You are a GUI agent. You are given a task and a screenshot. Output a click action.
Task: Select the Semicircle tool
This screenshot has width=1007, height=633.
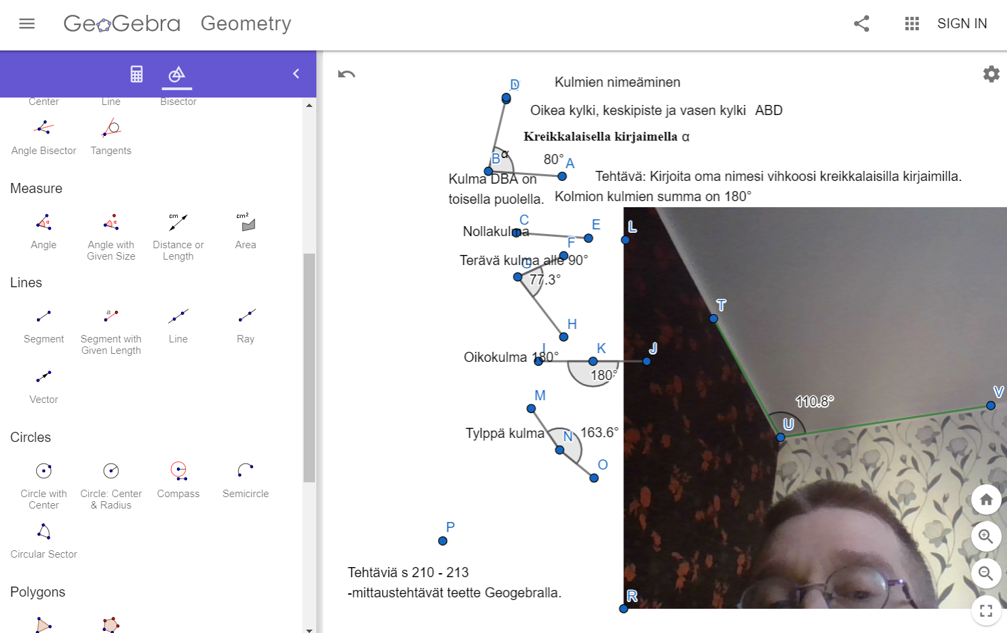pyautogui.click(x=246, y=479)
